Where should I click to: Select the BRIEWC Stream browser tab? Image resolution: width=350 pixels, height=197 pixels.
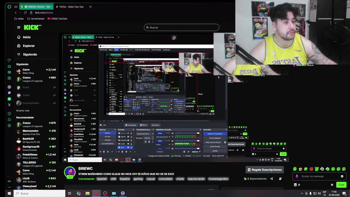(36, 7)
